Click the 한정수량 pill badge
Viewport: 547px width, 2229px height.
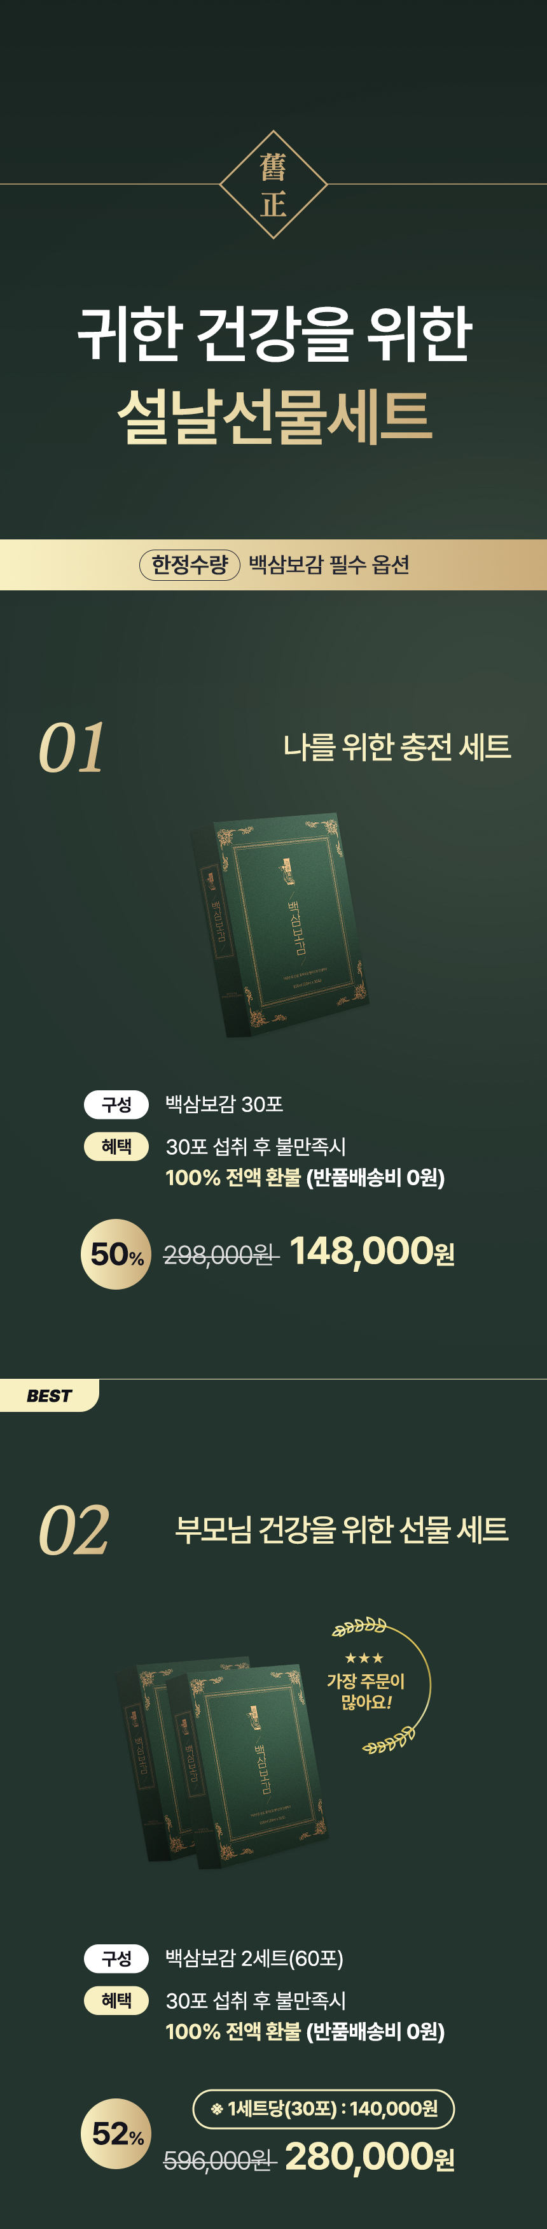point(190,565)
